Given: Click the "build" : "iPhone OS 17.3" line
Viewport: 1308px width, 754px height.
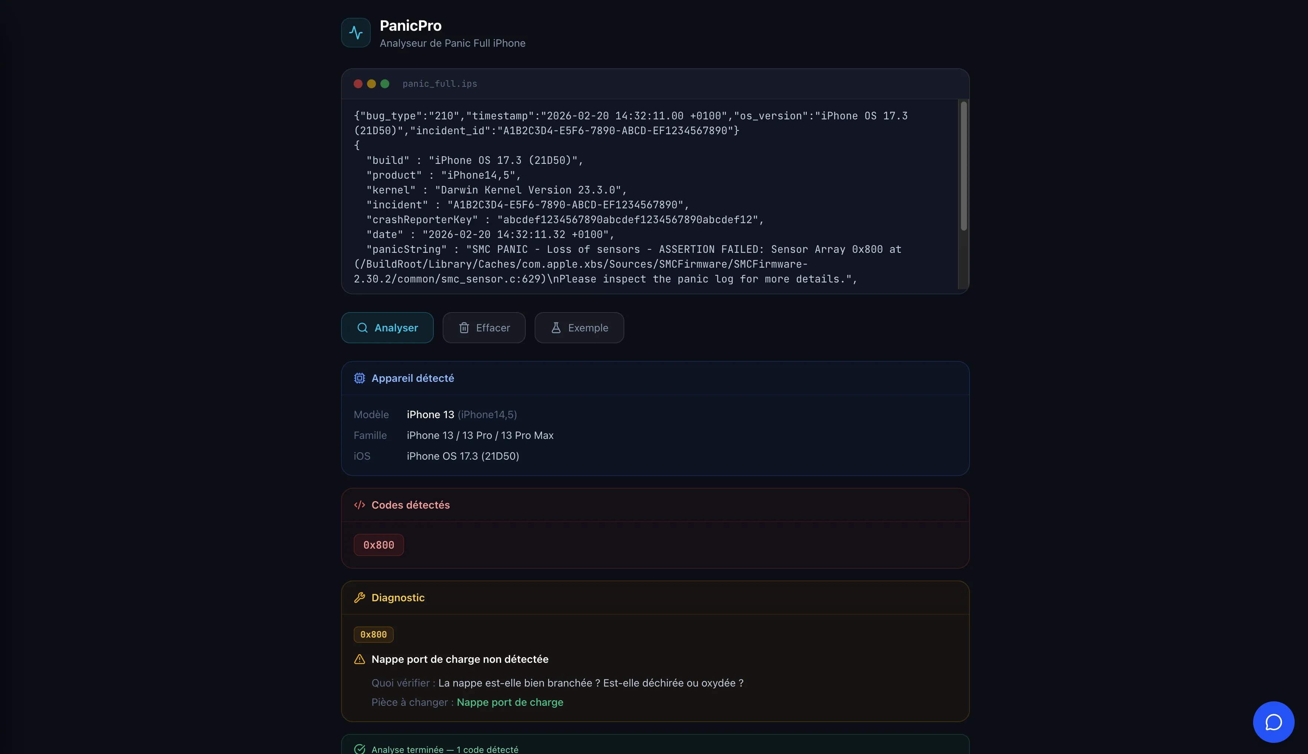Looking at the screenshot, I should coord(475,161).
